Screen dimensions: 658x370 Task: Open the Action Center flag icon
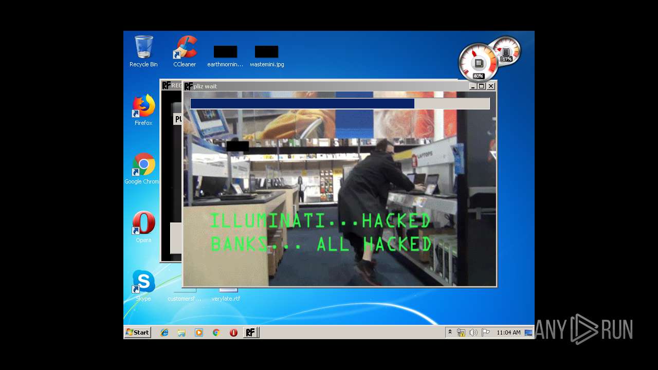point(486,332)
